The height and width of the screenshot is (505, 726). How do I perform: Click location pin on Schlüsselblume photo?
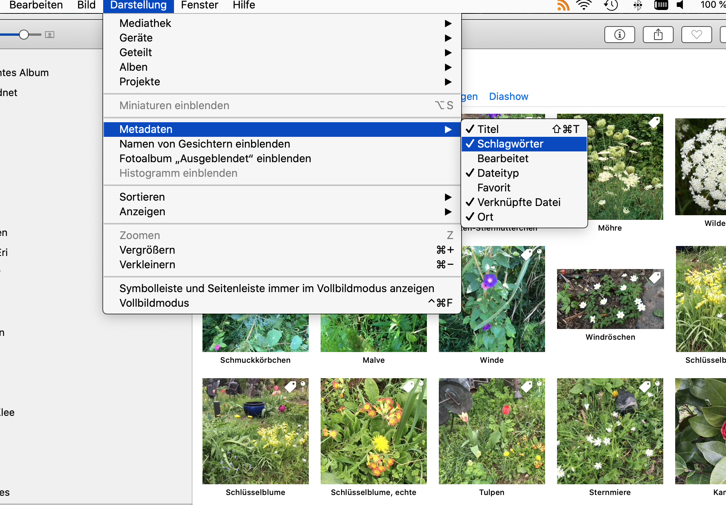point(303,386)
